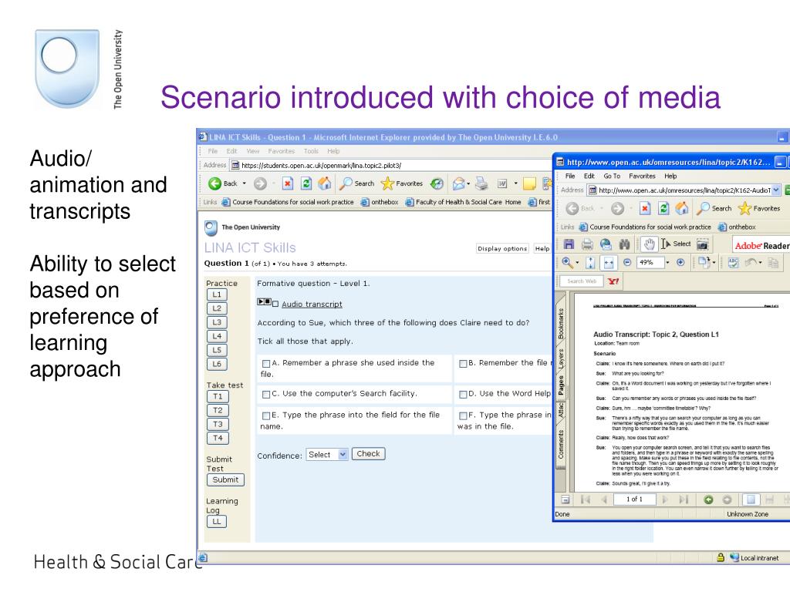Click the T2 take test button
790x592 pixels.
[x=218, y=410]
